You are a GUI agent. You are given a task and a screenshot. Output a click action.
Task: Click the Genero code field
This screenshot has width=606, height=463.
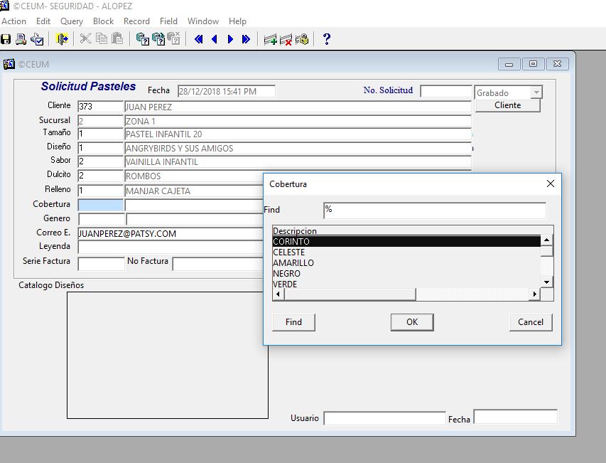(x=102, y=219)
